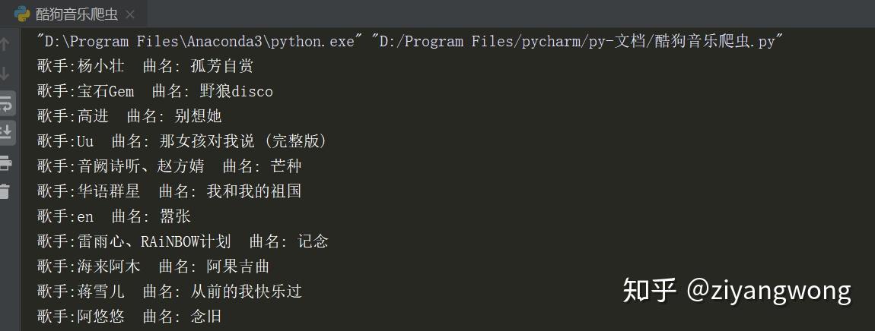The height and width of the screenshot is (331, 875).
Task: Click the 海来阿木 阿果吉曲 output line
Action: 154,266
